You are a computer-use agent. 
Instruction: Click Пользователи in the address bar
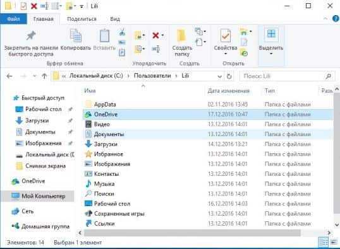click(152, 76)
